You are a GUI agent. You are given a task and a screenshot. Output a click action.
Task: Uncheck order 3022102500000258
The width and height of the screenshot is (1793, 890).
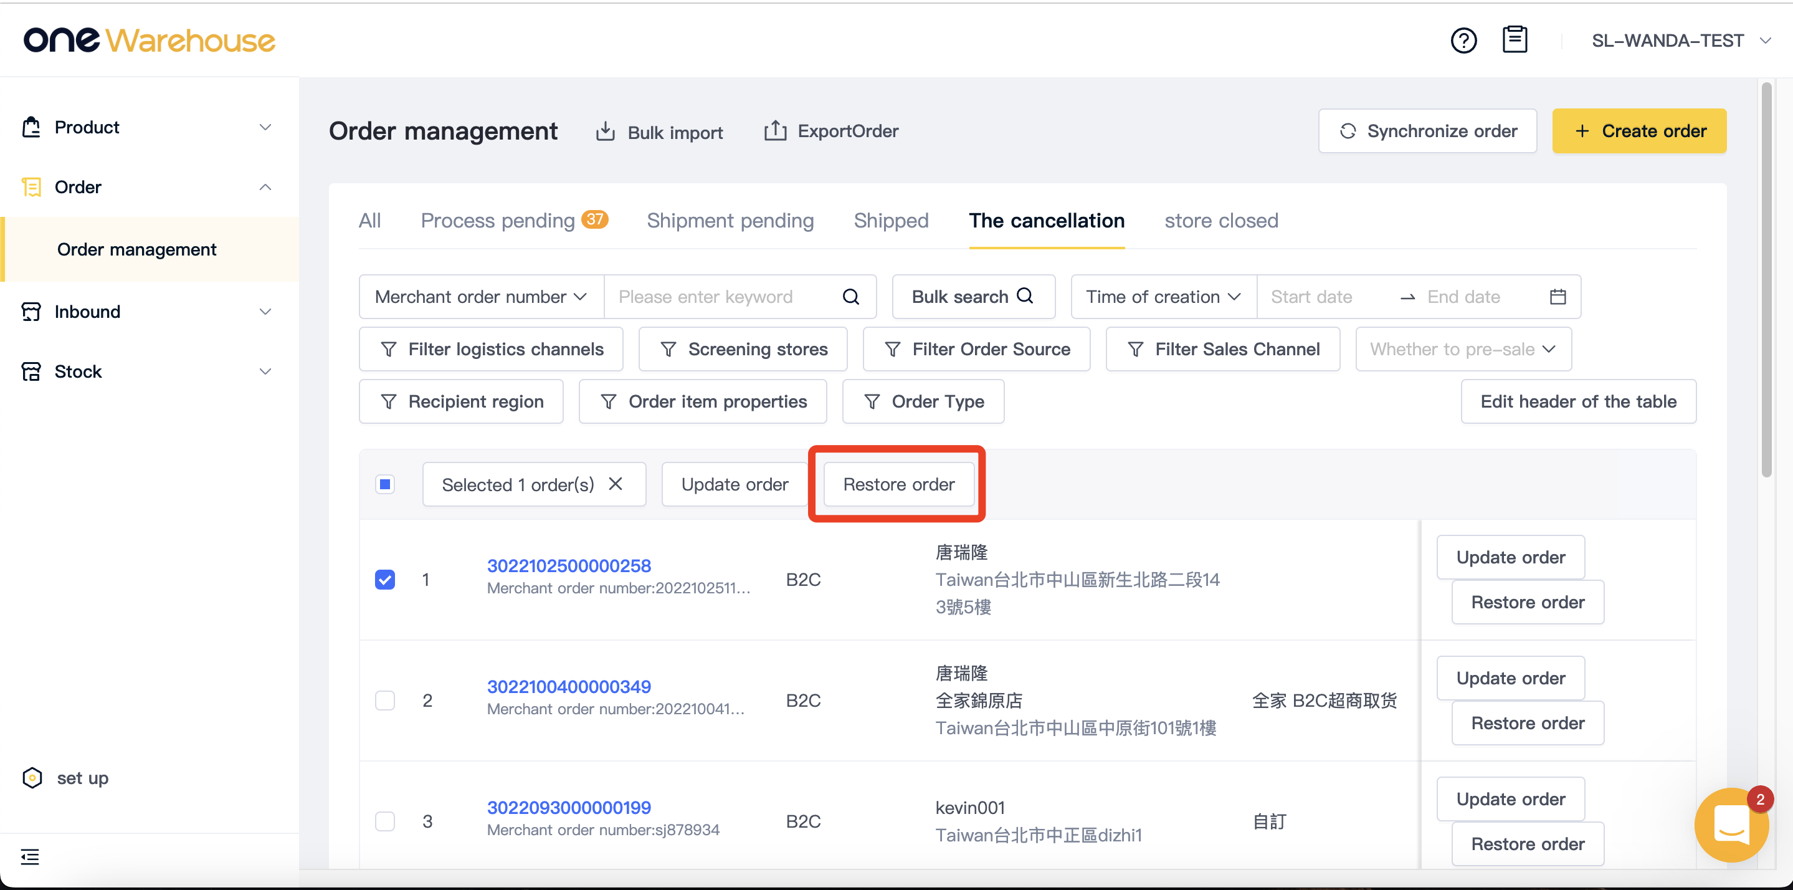tap(385, 579)
